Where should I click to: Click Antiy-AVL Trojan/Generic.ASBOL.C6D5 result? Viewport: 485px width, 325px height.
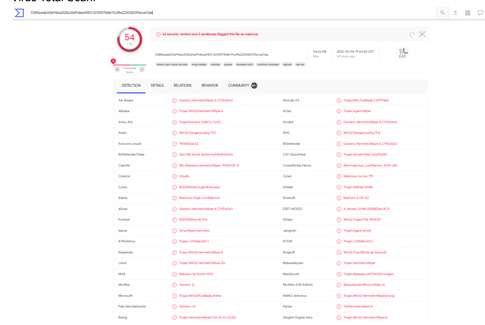200,122
